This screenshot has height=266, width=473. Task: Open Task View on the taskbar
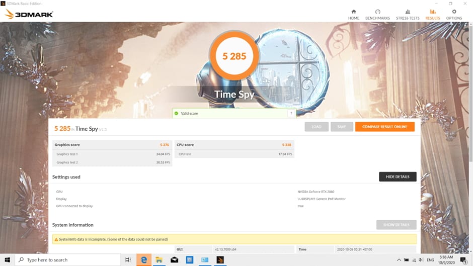click(128, 260)
